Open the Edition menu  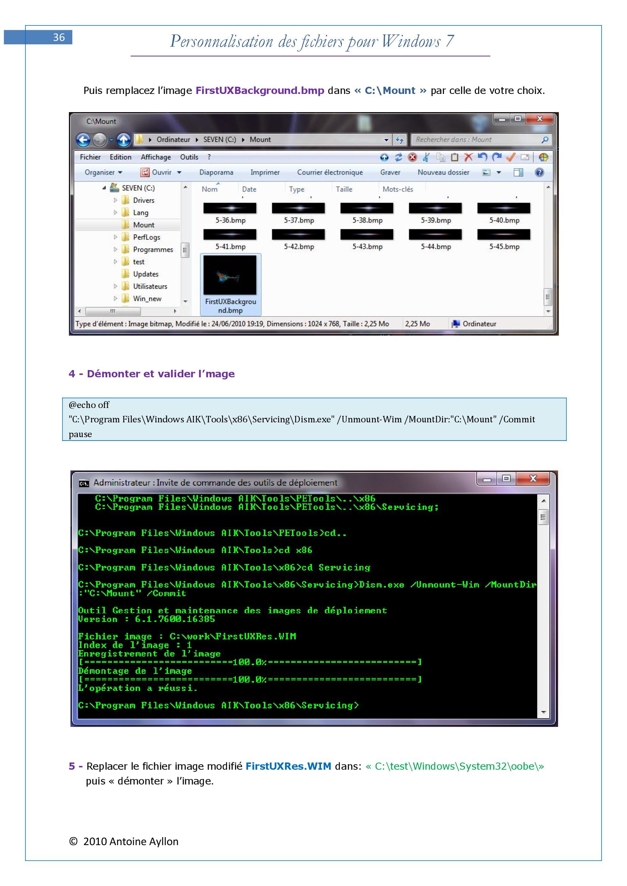pyautogui.click(x=120, y=157)
